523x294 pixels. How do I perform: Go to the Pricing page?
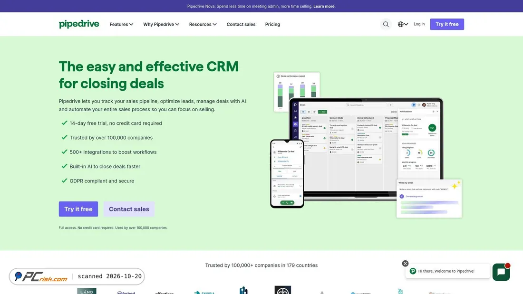click(x=272, y=24)
